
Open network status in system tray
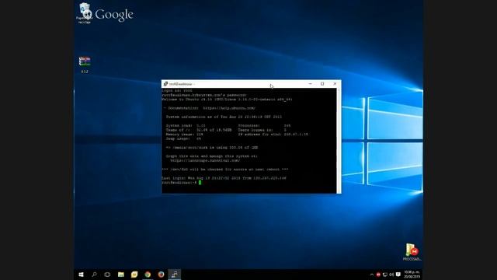385,275
